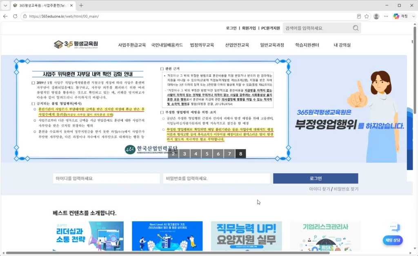Select banner slide 2

(173, 153)
